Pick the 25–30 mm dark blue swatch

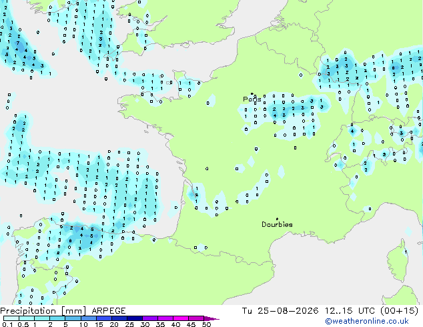point(135,318)
